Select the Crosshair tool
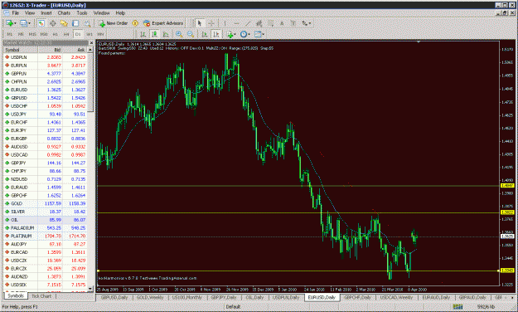The width and height of the screenshot is (518, 312). [x=211, y=23]
